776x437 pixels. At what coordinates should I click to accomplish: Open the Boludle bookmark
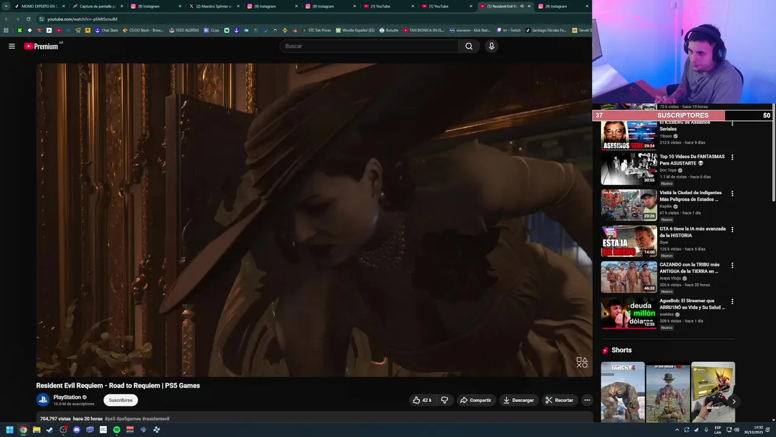point(389,30)
